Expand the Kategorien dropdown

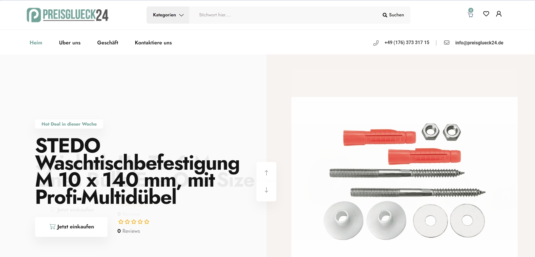click(168, 15)
